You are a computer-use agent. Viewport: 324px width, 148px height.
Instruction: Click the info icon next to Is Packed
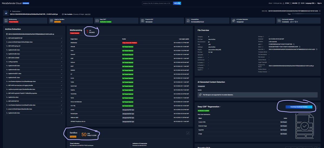click(204, 65)
